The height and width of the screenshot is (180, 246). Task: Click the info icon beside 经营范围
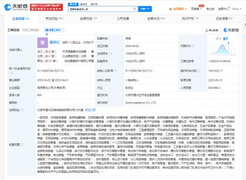tap(22, 145)
